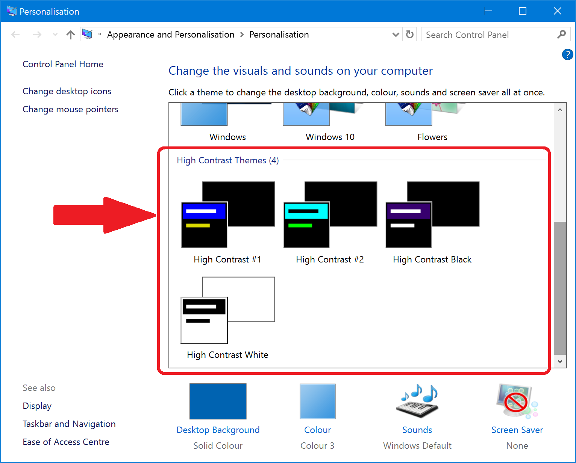Open the Colour 3 accent colour settings
Viewport: 576px width, 463px height.
pyautogui.click(x=317, y=401)
